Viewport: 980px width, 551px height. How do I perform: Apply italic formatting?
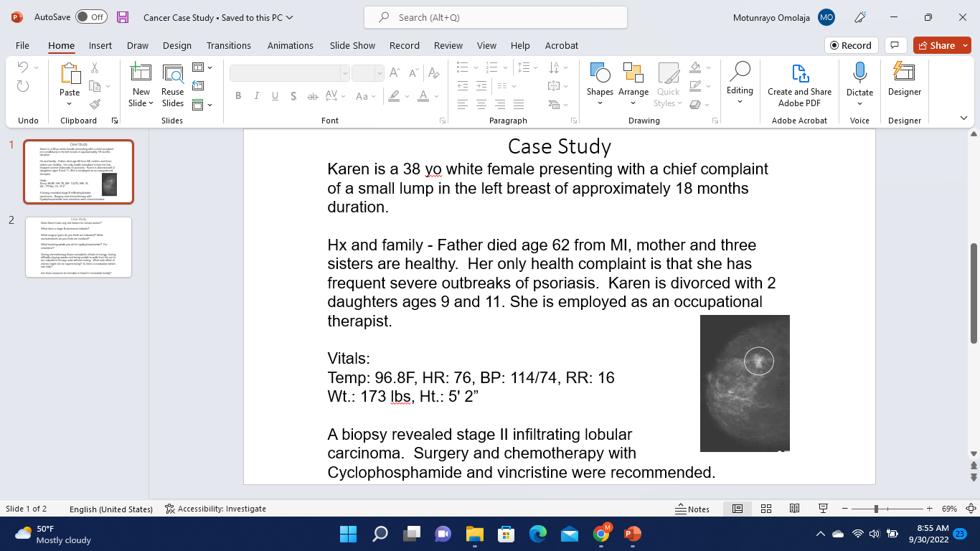[x=256, y=95]
